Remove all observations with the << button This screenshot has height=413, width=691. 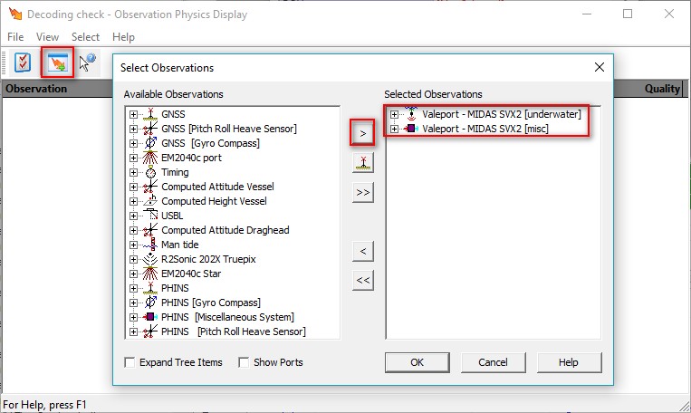click(x=363, y=280)
